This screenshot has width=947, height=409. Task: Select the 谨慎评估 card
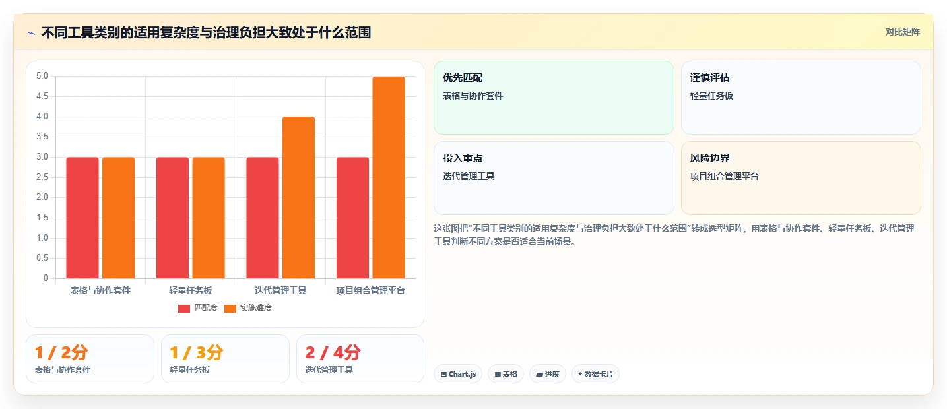[x=801, y=98]
